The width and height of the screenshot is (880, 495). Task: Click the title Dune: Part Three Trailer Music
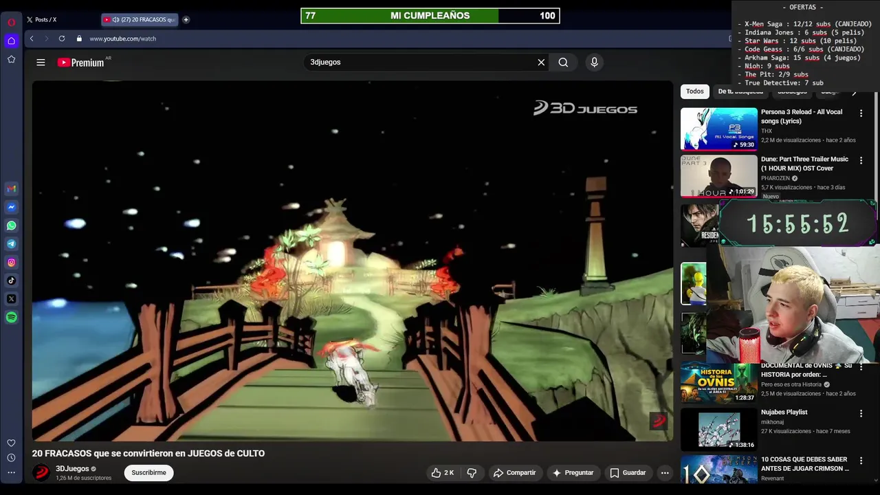pyautogui.click(x=804, y=164)
